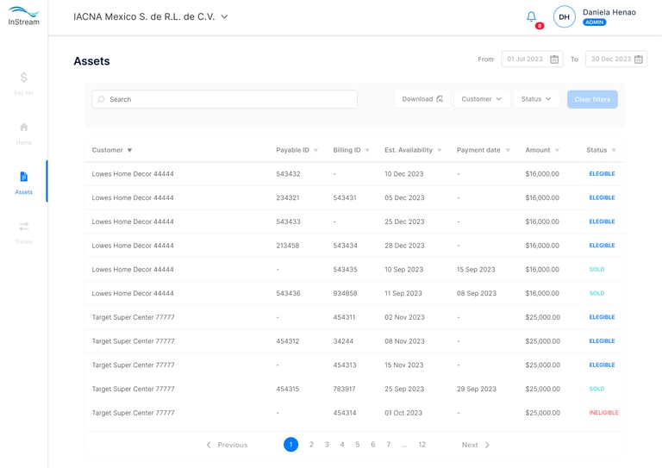Click the INELIGIBLE status label
The height and width of the screenshot is (468, 662).
(603, 413)
